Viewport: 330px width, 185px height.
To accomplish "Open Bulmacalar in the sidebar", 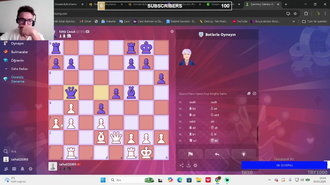I will point(19,52).
